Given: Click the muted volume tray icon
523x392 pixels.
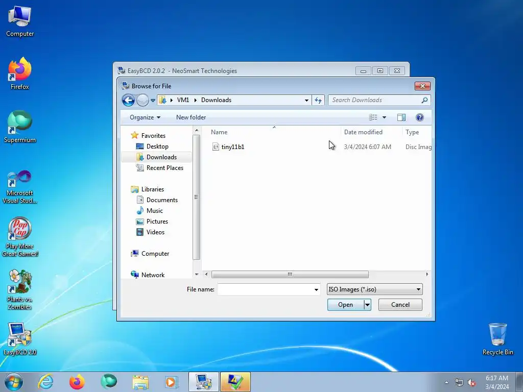Looking at the screenshot, I should pos(471,383).
